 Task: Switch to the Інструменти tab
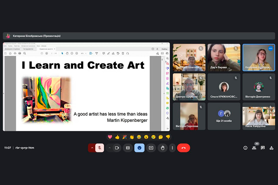pyautogui.click(x=28, y=49)
